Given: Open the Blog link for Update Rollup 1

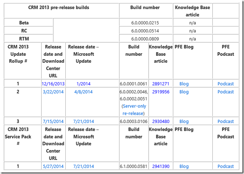Looking at the screenshot, I should click(184, 84).
